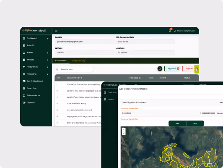Click the search documents input field
The height and width of the screenshot is (168, 223).
click(x=74, y=69)
